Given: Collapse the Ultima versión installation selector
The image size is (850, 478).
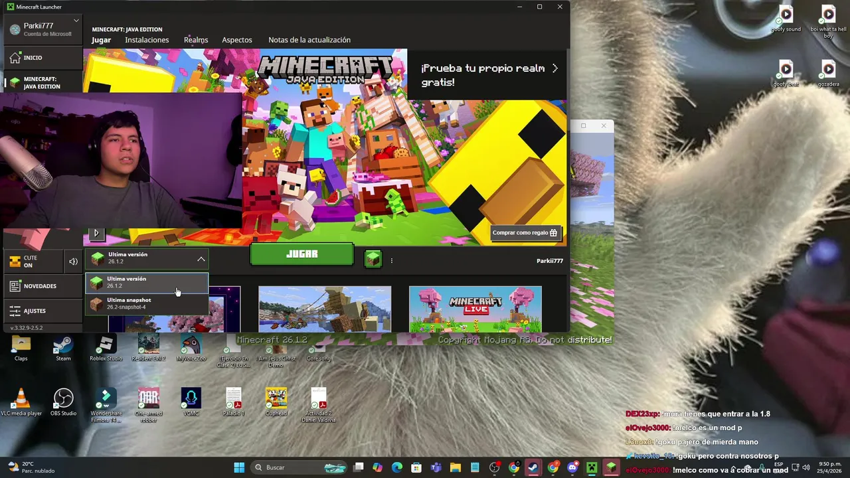Looking at the screenshot, I should click(146, 258).
